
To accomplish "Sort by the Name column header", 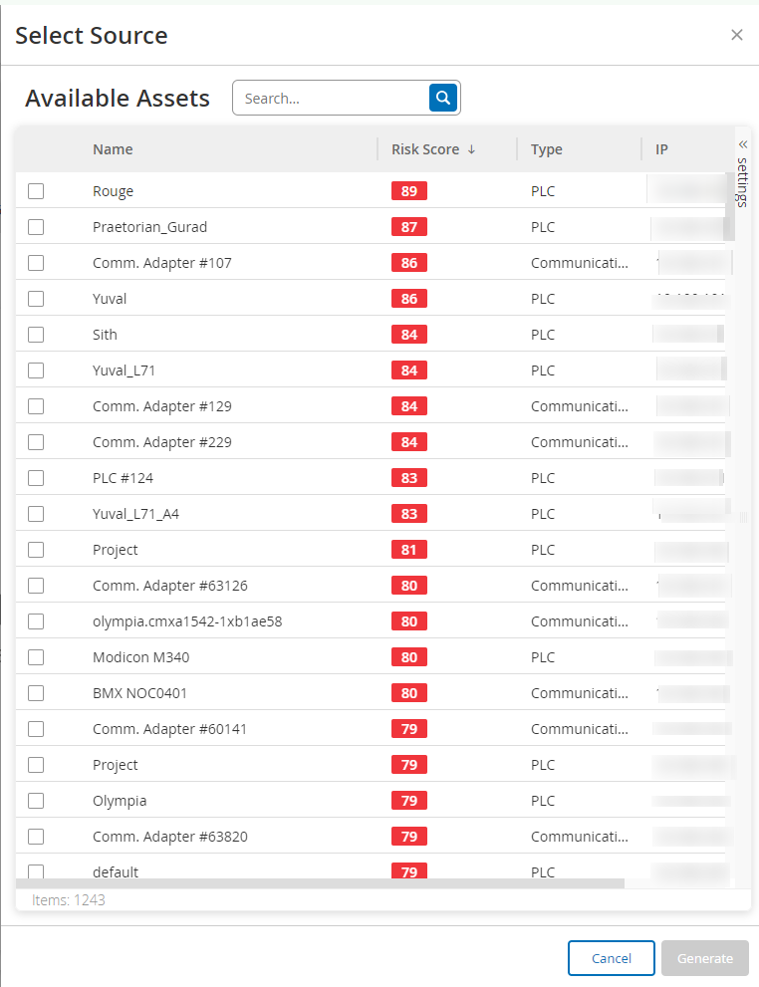I will pyautogui.click(x=113, y=149).
